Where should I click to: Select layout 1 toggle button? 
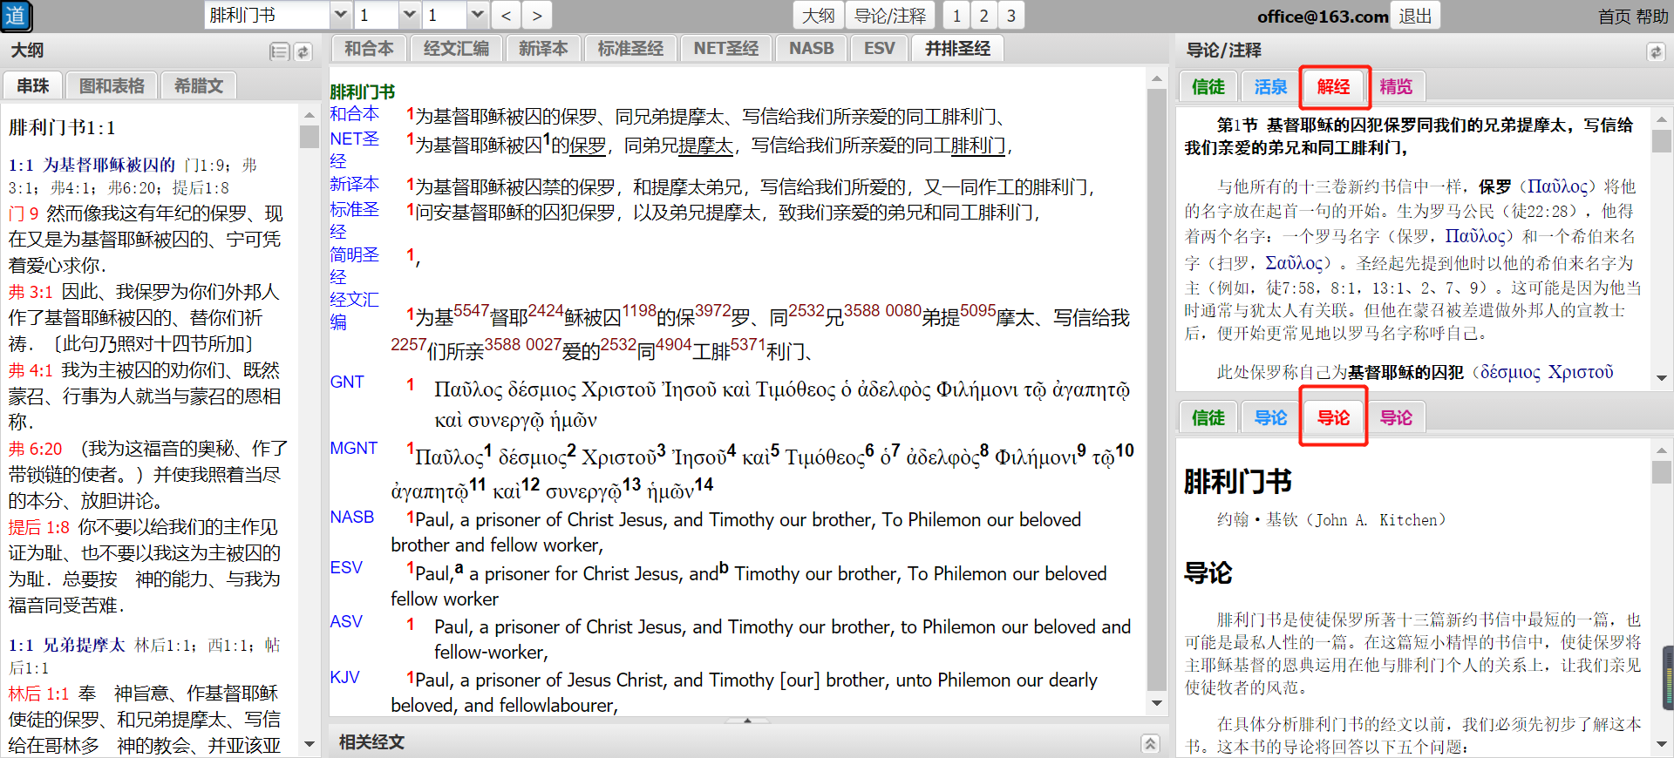pyautogui.click(x=956, y=15)
